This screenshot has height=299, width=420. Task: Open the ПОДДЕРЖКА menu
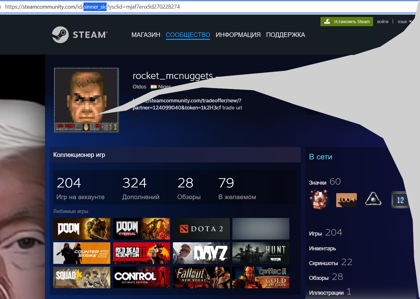(x=286, y=35)
